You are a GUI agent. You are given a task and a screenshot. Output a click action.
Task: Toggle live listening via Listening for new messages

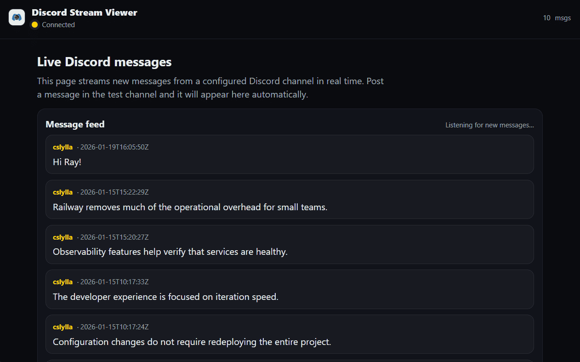(489, 125)
